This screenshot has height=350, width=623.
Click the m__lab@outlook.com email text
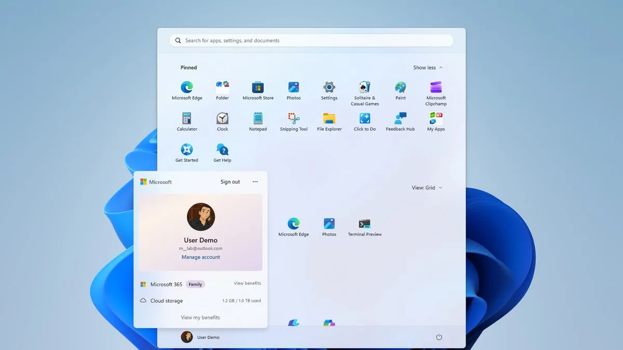point(201,248)
